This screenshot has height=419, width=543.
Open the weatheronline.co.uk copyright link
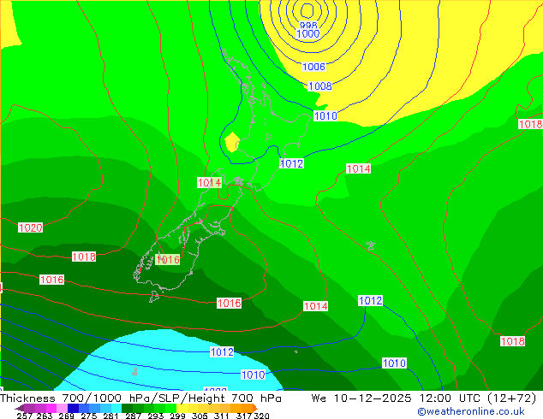pyautogui.click(x=471, y=411)
